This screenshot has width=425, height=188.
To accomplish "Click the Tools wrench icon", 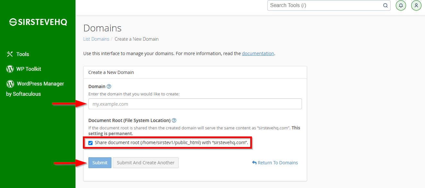I will (x=10, y=54).
